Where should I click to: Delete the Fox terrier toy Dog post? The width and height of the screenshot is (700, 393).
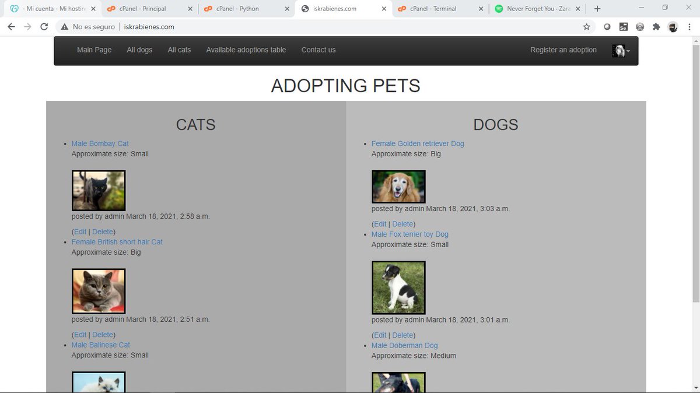tap(402, 335)
